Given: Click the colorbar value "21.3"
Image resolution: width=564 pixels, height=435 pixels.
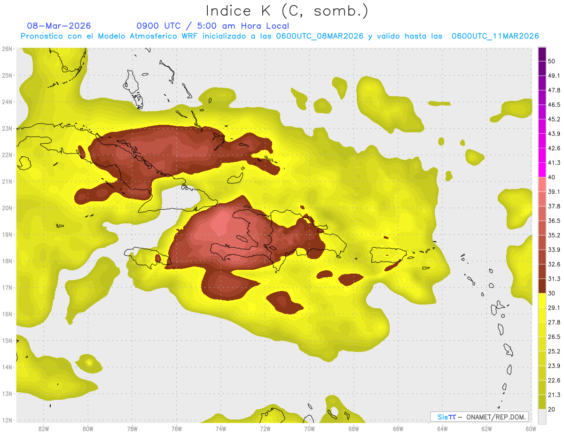Looking at the screenshot, I should click(554, 395).
